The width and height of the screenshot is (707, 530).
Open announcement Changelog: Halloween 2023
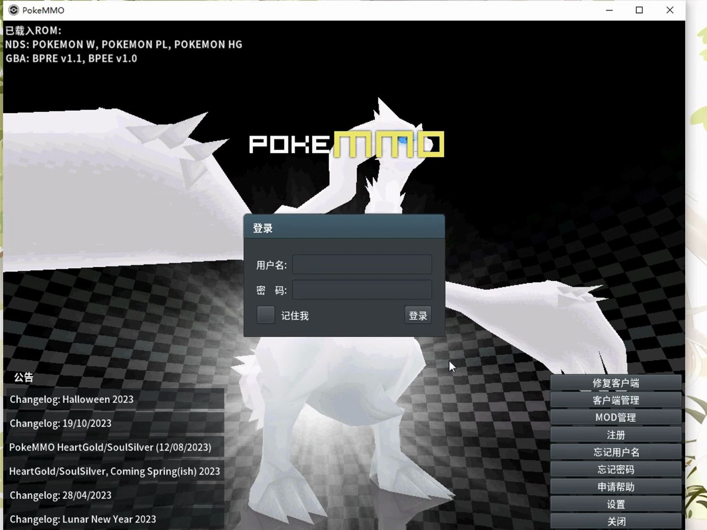coord(114,399)
